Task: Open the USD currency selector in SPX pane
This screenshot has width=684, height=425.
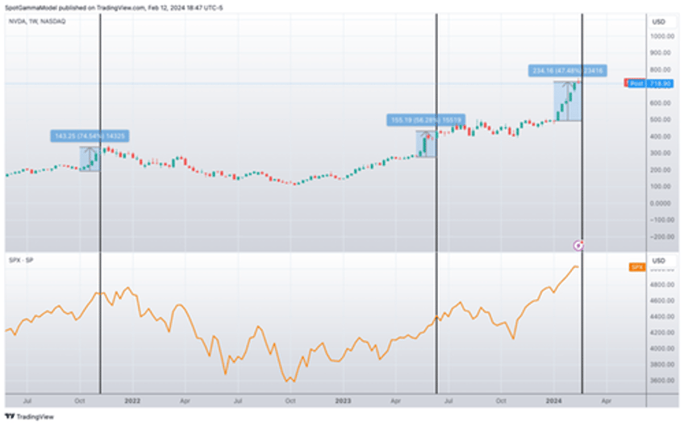Action: click(x=659, y=260)
